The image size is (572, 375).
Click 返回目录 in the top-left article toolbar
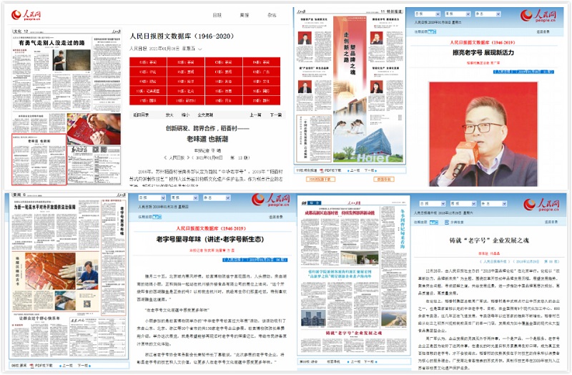pyautogui.click(x=140, y=113)
